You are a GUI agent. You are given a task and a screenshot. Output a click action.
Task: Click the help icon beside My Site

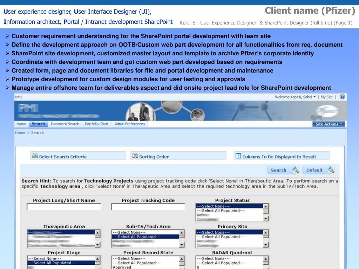pyautogui.click(x=342, y=97)
